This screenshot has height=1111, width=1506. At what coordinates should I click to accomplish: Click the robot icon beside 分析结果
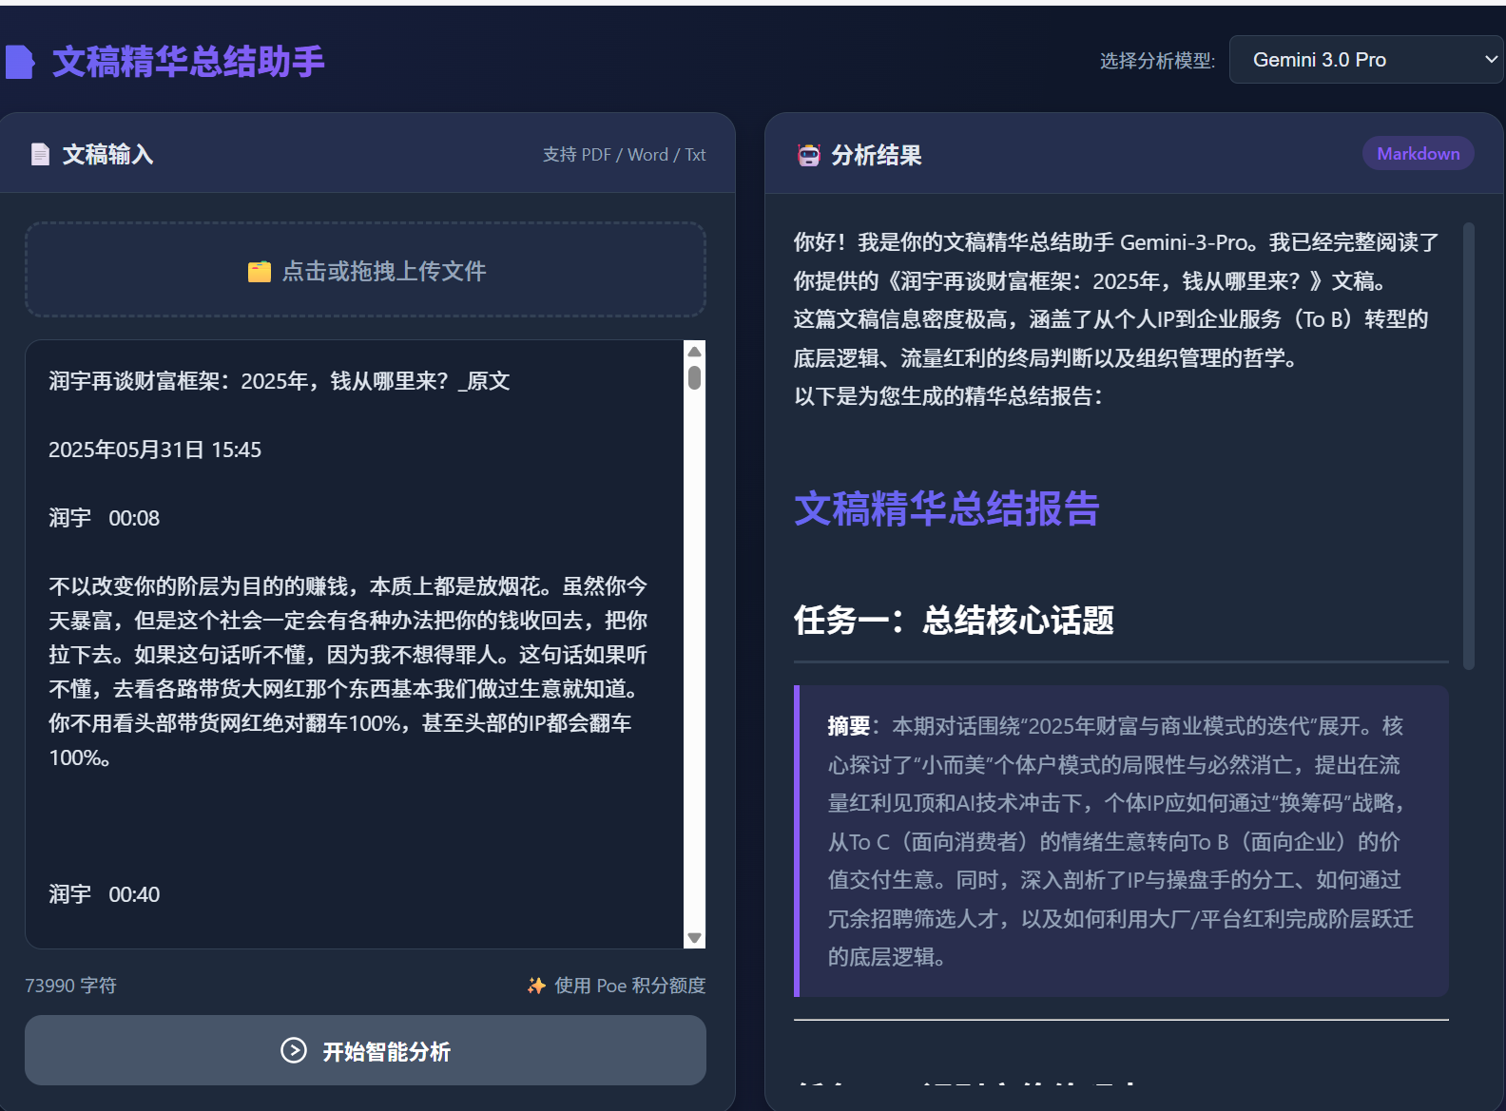[808, 155]
